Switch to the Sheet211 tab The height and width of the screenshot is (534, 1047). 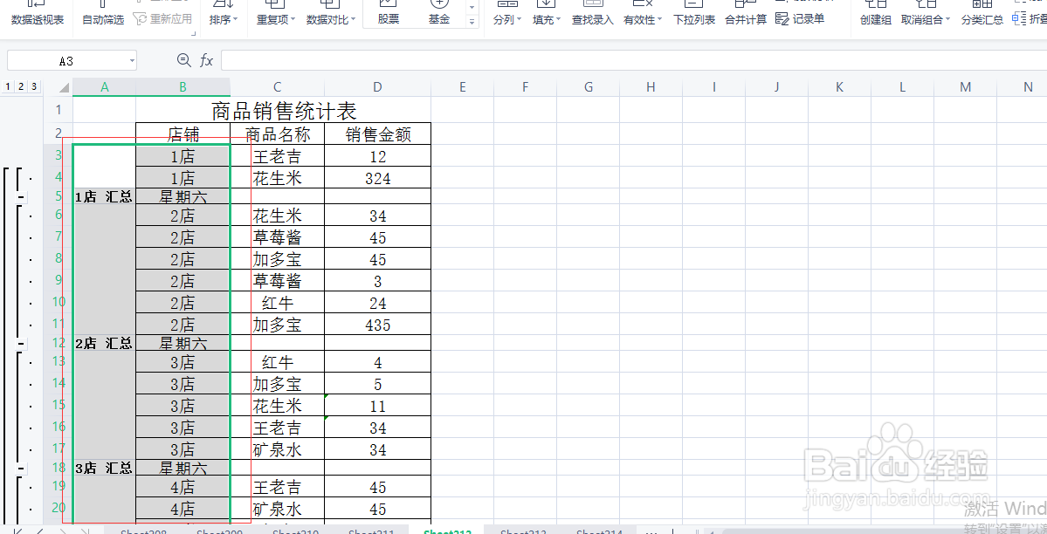click(x=371, y=532)
